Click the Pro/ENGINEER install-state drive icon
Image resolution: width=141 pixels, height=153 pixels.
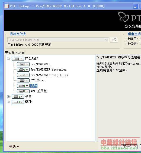coord(22,64)
